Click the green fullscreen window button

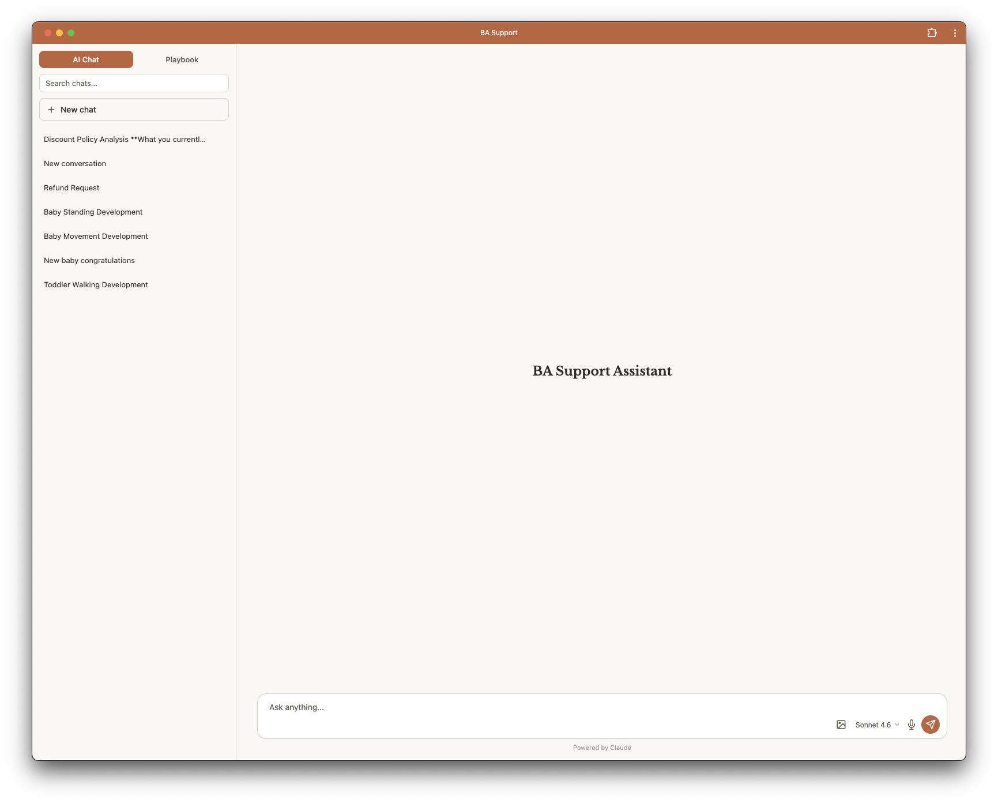(71, 33)
